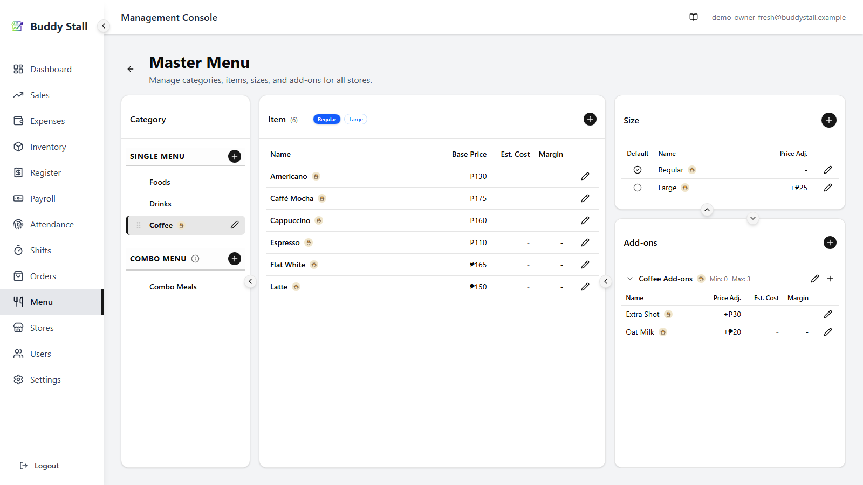The height and width of the screenshot is (485, 863).
Task: Add a new item with plus button
Action: [590, 119]
